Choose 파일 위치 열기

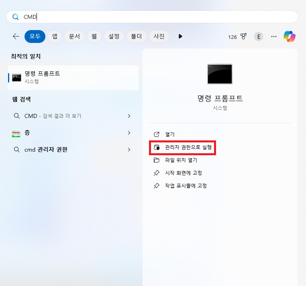click(181, 160)
